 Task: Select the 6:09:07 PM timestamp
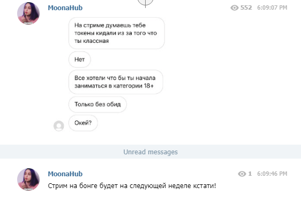coord(272,8)
